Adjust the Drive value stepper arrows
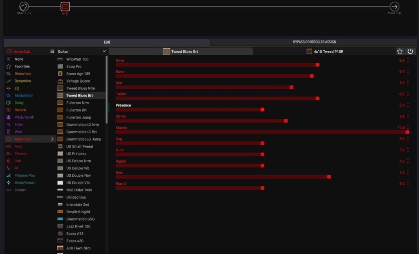Screen dimensions: 419x254 (x=408, y=61)
